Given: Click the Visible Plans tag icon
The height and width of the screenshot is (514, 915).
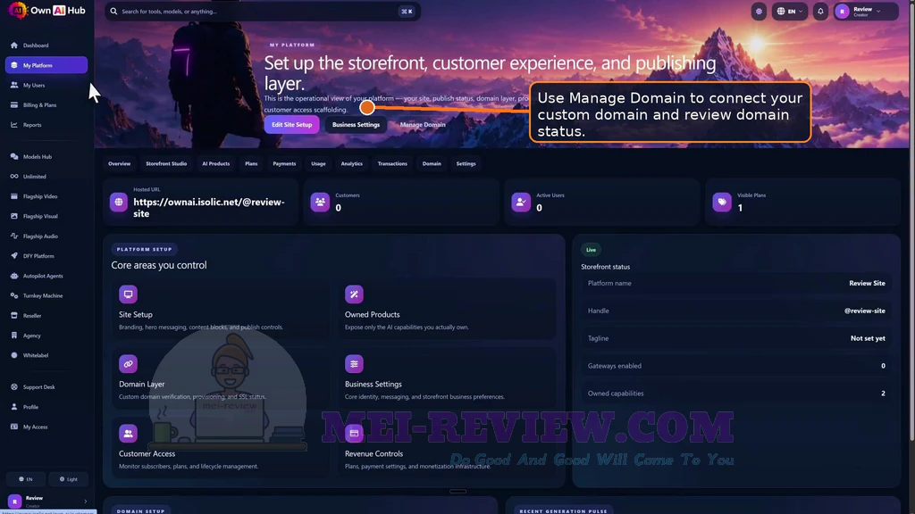Looking at the screenshot, I should point(722,203).
